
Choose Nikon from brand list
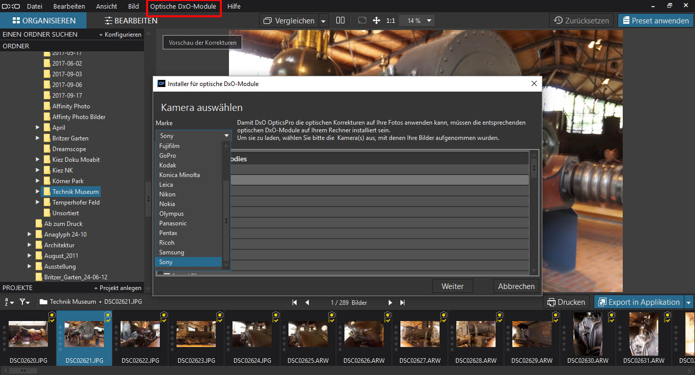click(x=189, y=194)
